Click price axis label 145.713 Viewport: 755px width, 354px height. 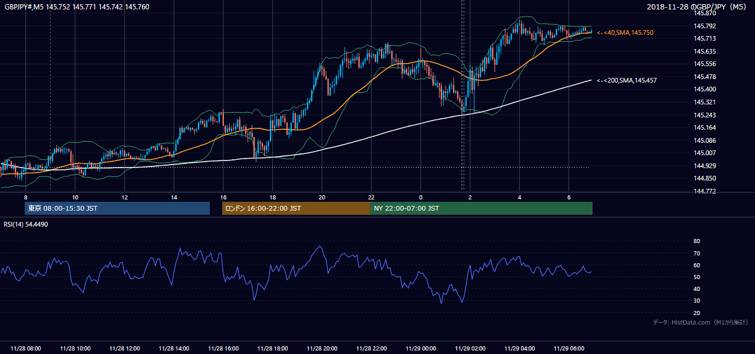pos(704,38)
